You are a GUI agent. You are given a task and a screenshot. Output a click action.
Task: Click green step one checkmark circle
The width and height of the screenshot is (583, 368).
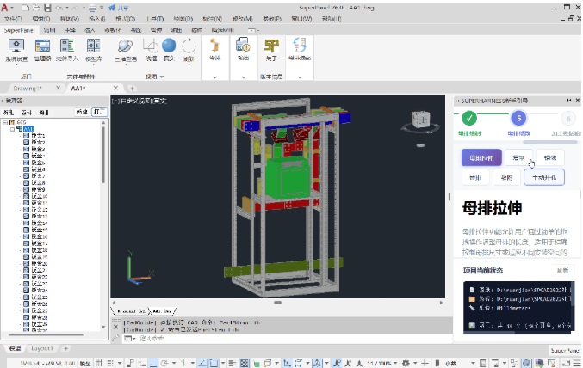[469, 119]
